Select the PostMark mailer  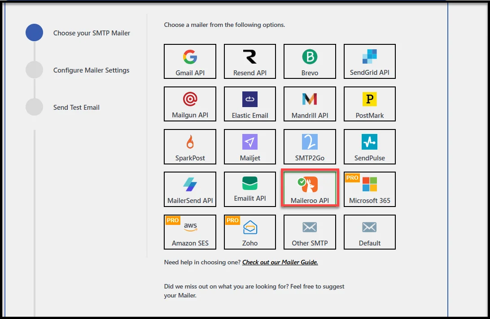pos(369,103)
